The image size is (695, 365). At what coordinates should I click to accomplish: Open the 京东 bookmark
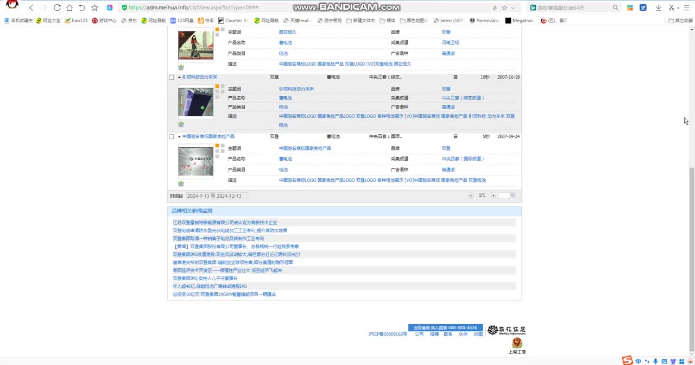(x=129, y=21)
